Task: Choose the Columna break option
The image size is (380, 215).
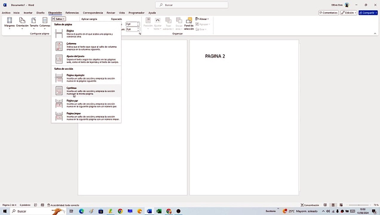Action: point(87,46)
